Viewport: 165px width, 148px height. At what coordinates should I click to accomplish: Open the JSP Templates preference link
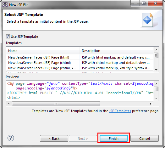tap(120, 111)
